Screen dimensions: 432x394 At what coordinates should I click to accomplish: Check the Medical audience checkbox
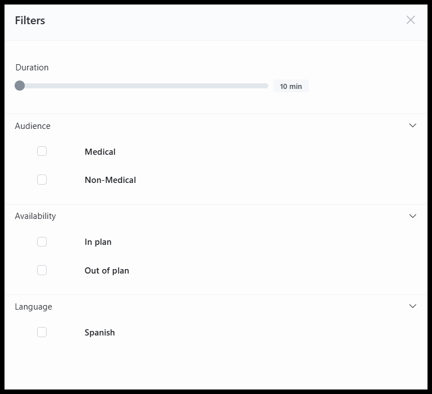coord(42,151)
